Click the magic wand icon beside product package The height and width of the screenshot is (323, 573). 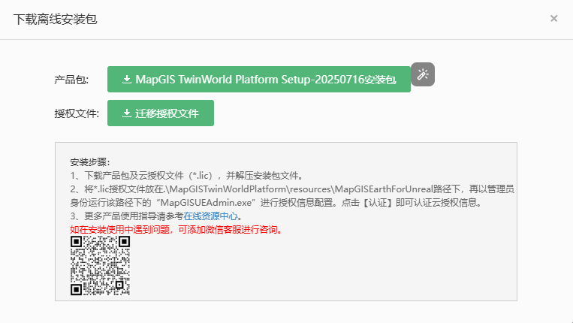pyautogui.click(x=423, y=74)
